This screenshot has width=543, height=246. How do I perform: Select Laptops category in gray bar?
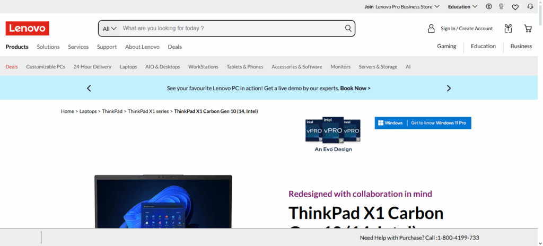(128, 66)
